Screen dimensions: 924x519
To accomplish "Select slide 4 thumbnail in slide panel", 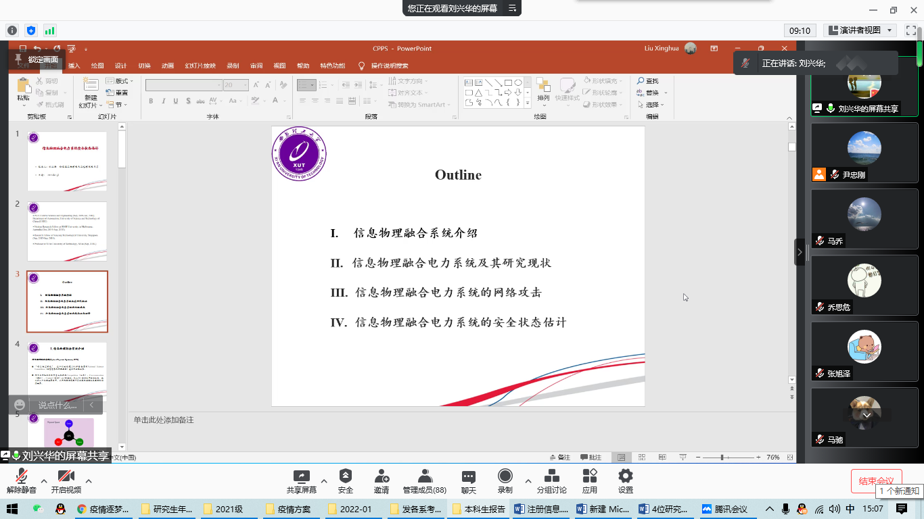I will point(67,372).
